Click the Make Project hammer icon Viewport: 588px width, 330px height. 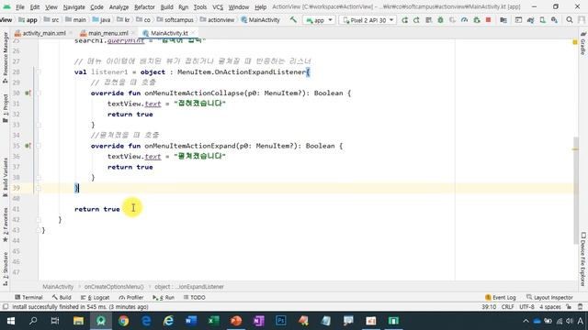[293, 20]
